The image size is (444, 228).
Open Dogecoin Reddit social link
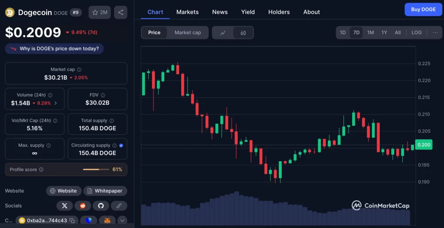coord(83,206)
